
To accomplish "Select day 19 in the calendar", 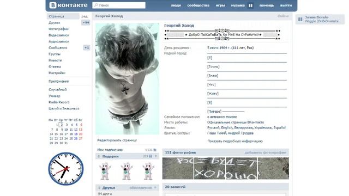I will (76, 134).
